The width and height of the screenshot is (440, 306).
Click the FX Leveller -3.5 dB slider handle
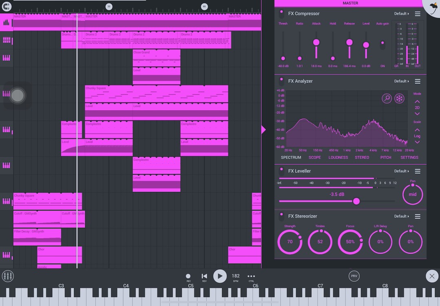pos(356,201)
